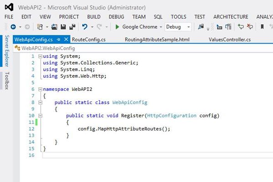Click the Visual Studio logo icon

click(9, 7)
